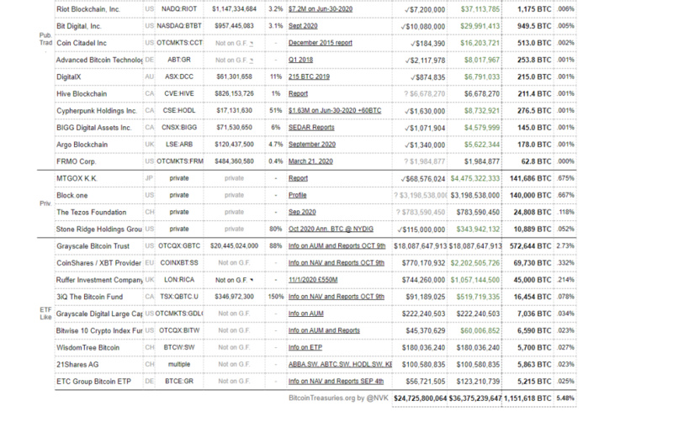Select the ASX:DCC ticker cell
Viewport: 673px width, 422px height.
click(x=179, y=76)
